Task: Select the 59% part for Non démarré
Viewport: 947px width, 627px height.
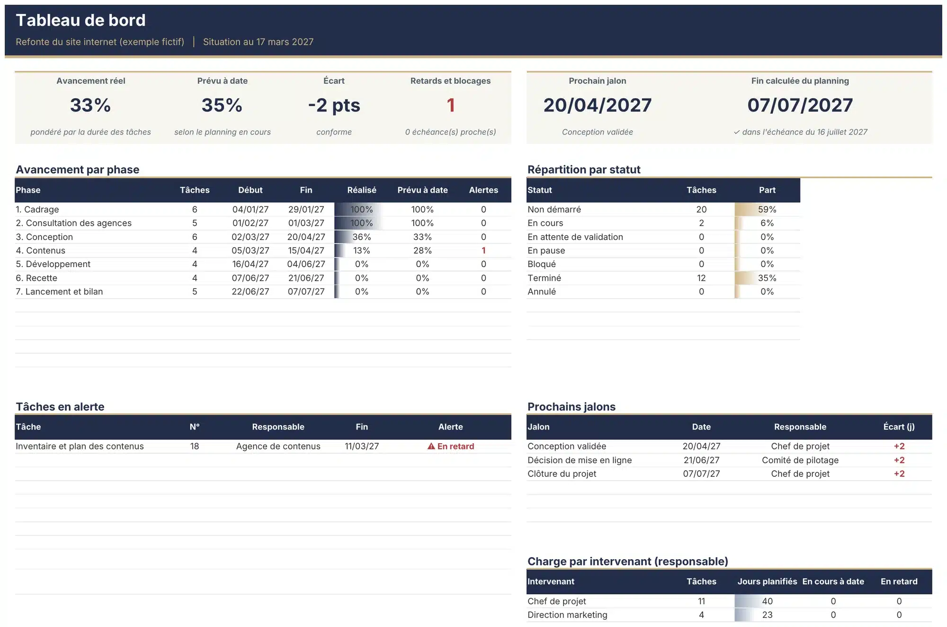Action: (767, 209)
